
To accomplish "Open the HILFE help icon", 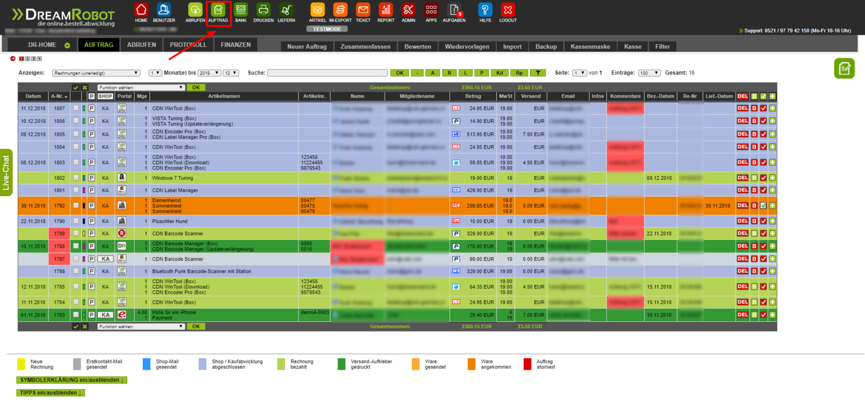I will pyautogui.click(x=485, y=10).
